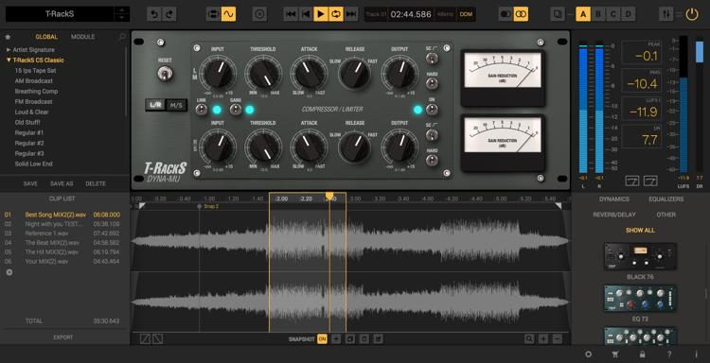Collapse the T-RackS CS Classic folder

(35, 60)
